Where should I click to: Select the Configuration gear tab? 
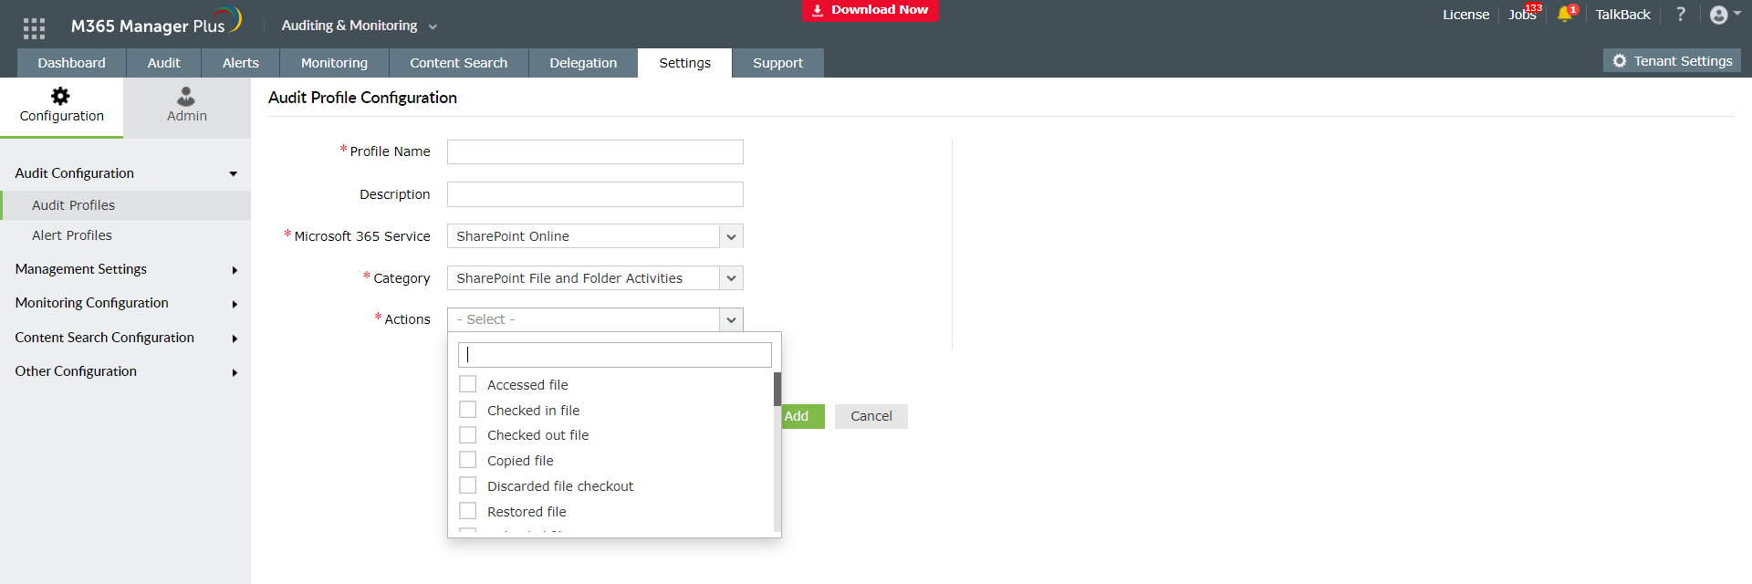click(61, 106)
